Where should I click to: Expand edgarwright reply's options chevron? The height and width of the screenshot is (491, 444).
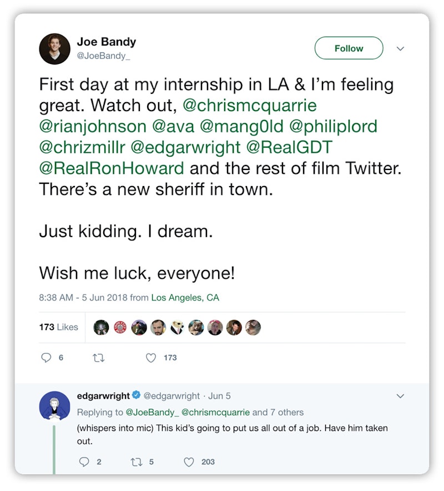(x=400, y=396)
